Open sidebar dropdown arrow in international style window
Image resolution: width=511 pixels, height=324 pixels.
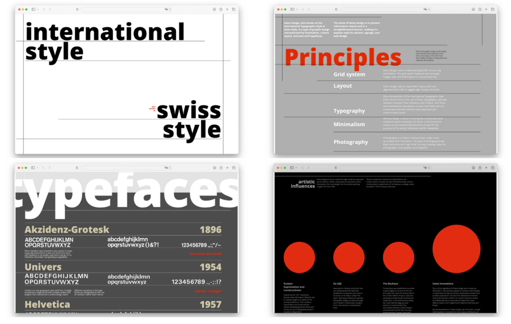[x=38, y=9]
